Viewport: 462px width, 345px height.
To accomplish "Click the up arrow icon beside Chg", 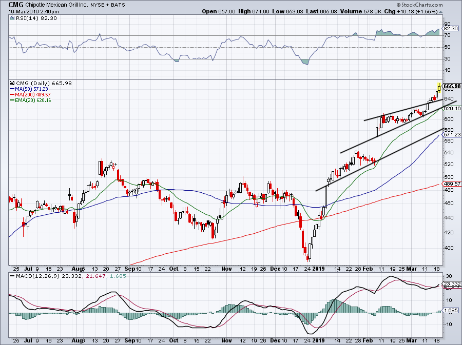I will pyautogui.click(x=441, y=12).
